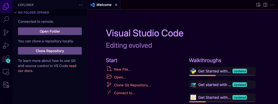Click the 'Visual Studio Code' heading

click(x=145, y=33)
